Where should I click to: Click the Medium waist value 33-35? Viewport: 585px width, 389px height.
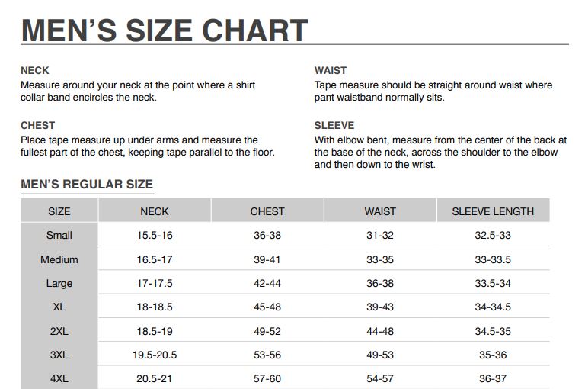(x=380, y=259)
